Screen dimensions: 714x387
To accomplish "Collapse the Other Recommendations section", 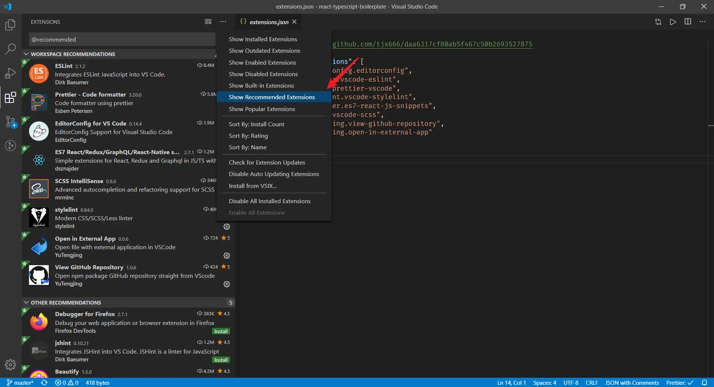I will tap(26, 302).
